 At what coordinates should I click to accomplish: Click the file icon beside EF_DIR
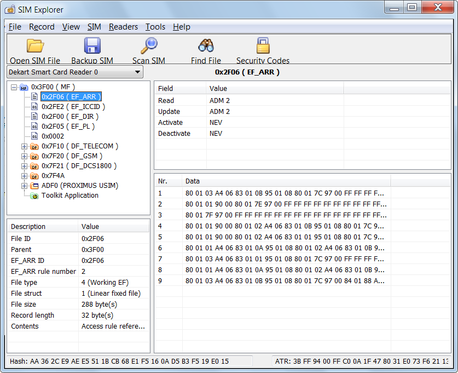(x=34, y=116)
